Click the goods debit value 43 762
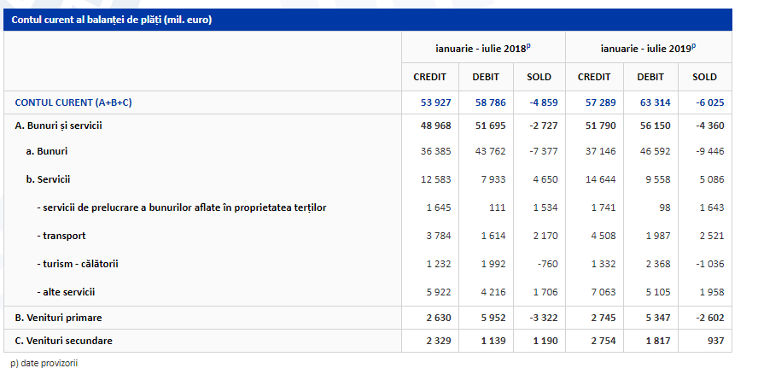The image size is (758, 374). pos(490,151)
